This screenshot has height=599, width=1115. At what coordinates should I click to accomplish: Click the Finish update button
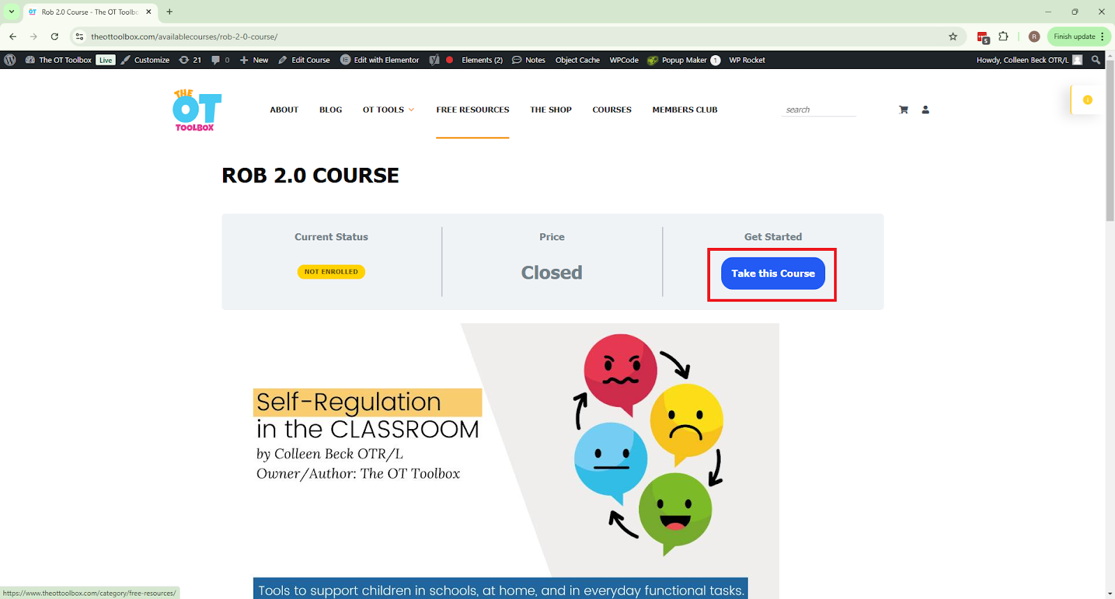(1074, 36)
